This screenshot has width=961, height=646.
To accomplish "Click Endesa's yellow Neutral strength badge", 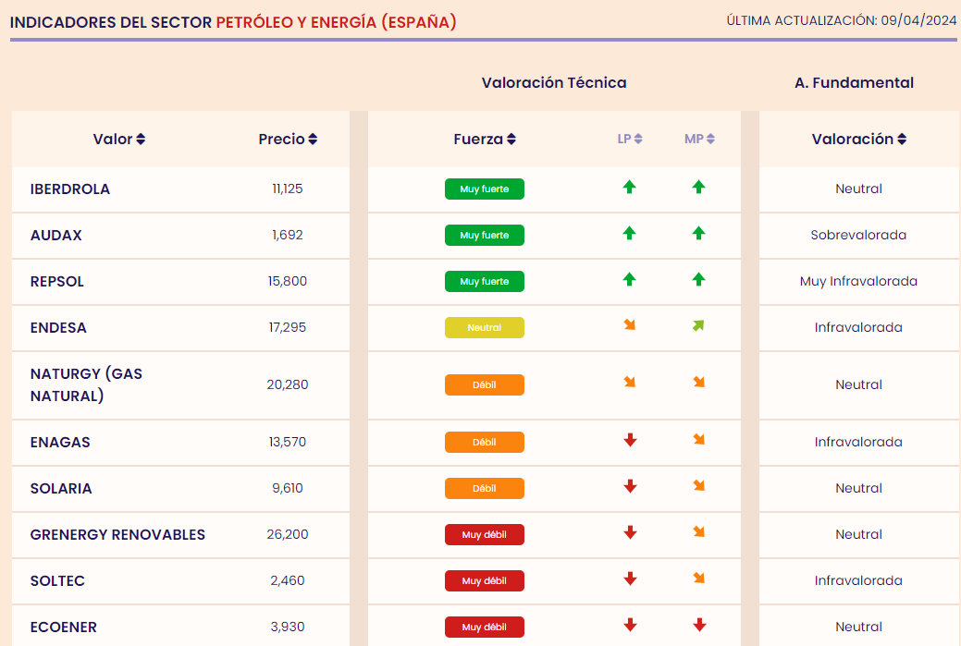I will click(x=484, y=327).
